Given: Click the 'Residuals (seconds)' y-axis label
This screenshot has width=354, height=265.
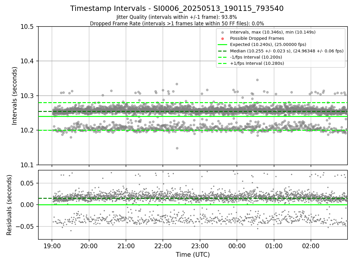Looking at the screenshot, I should click(9, 205).
